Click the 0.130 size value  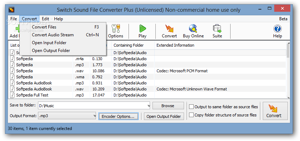[x=97, y=59]
